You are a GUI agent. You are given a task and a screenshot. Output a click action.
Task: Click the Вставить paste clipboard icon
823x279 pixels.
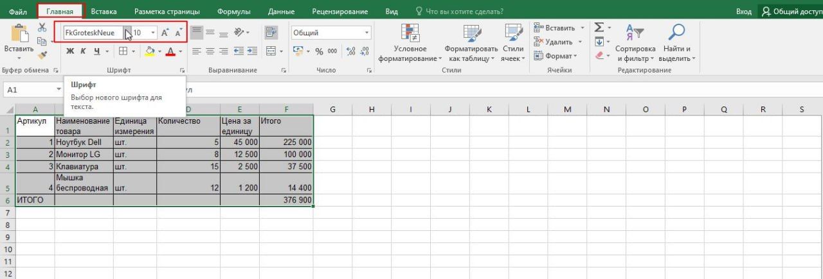(19, 33)
